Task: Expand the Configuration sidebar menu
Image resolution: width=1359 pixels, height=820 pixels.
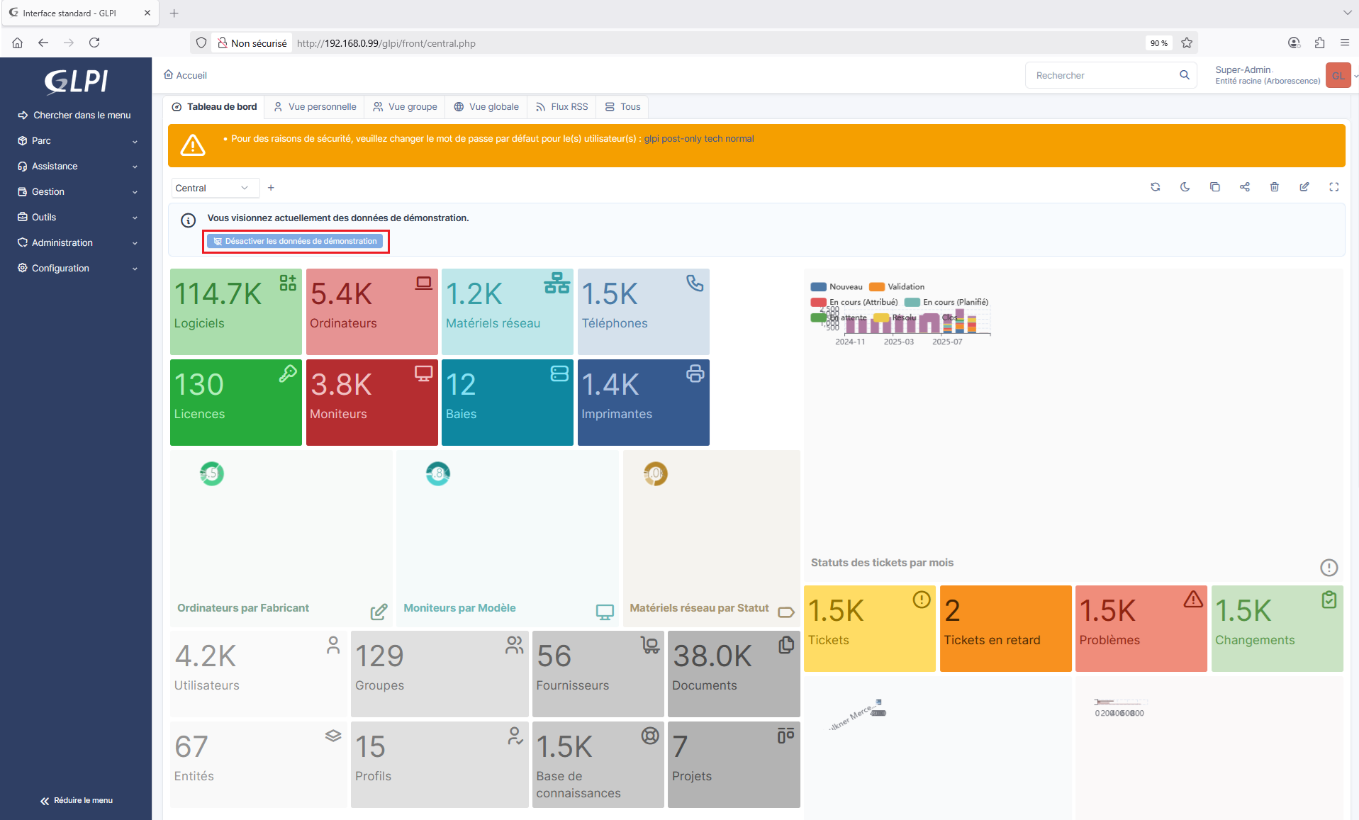Action: (x=77, y=269)
